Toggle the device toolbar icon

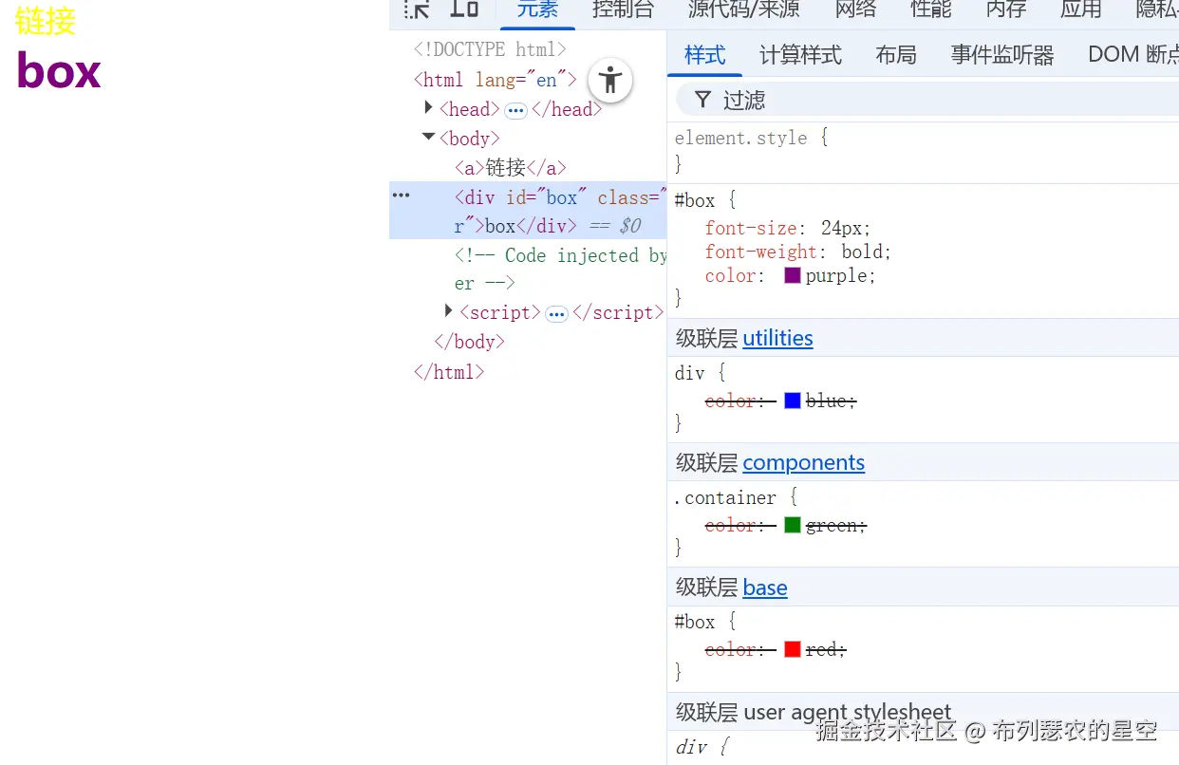pos(464,9)
